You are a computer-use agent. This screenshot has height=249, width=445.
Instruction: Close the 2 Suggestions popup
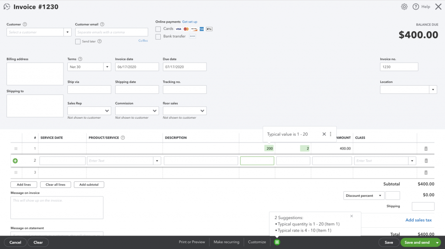point(351,216)
